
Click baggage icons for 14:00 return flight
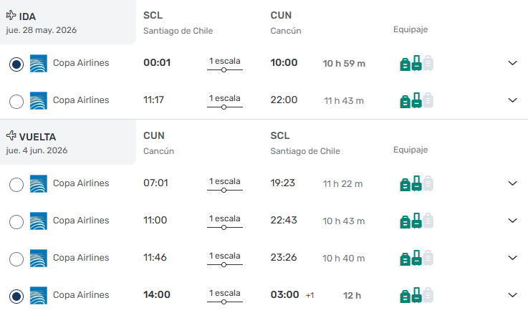point(416,295)
